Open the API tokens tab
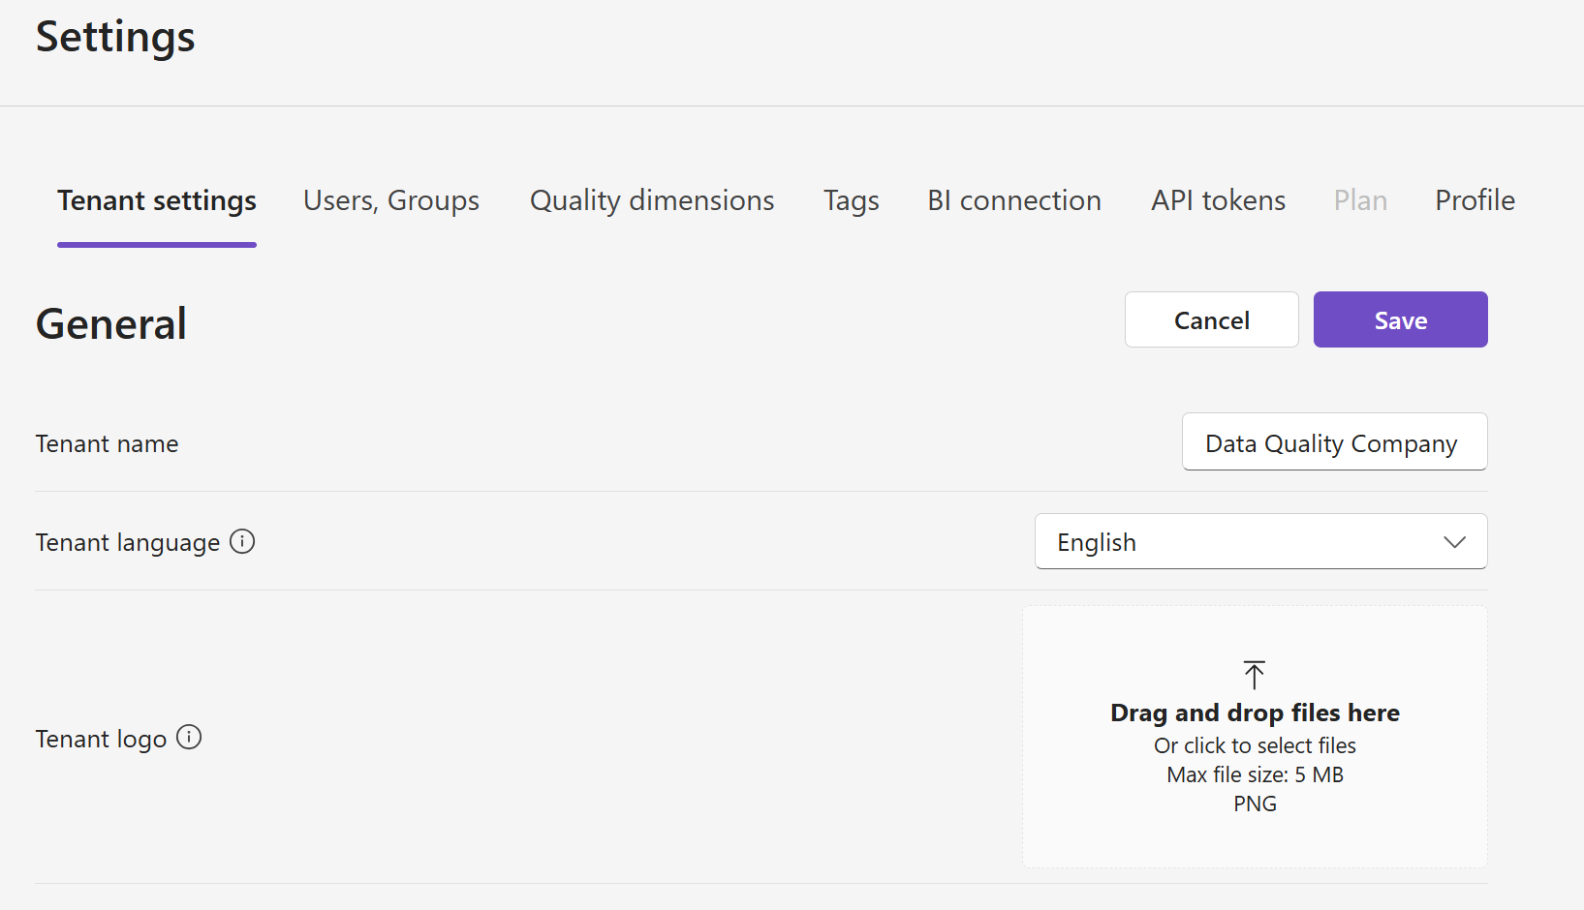This screenshot has width=1584, height=910. coord(1218,200)
